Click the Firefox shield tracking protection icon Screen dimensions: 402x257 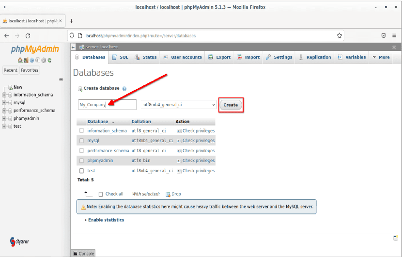(72, 36)
